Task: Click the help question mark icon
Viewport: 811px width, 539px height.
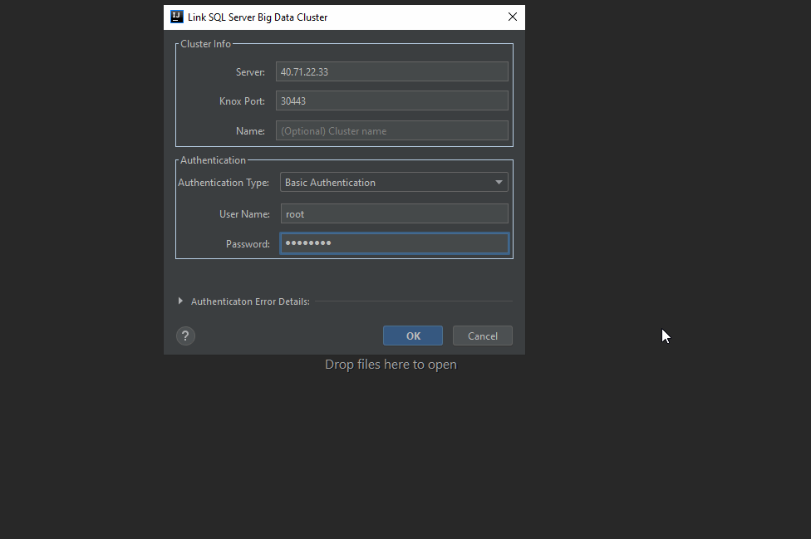Action: 185,336
